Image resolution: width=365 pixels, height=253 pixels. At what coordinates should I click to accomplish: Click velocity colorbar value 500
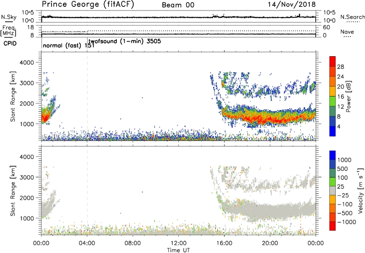pyautogui.click(x=343, y=169)
